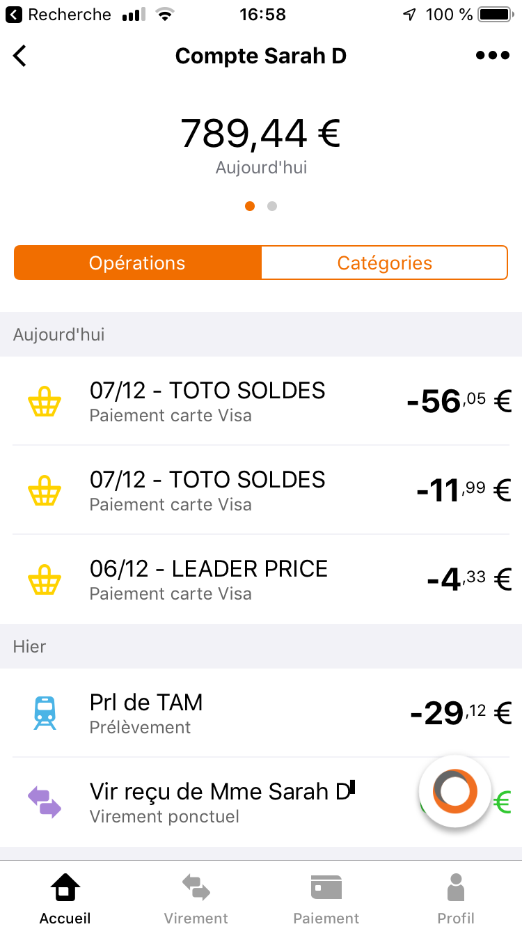Viewport: 522px width, 929px height.
Task: Tap the basket icon for the -11,99 € payment
Action: point(45,492)
